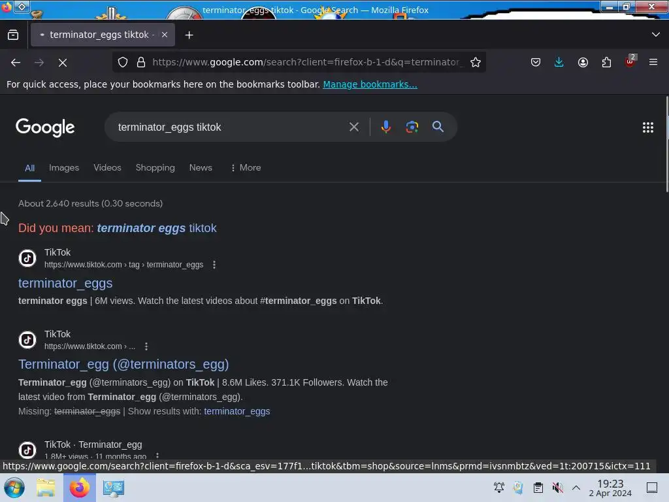View site security padlock info

click(141, 62)
